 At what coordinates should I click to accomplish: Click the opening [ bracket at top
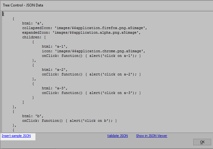(x=3, y=14)
